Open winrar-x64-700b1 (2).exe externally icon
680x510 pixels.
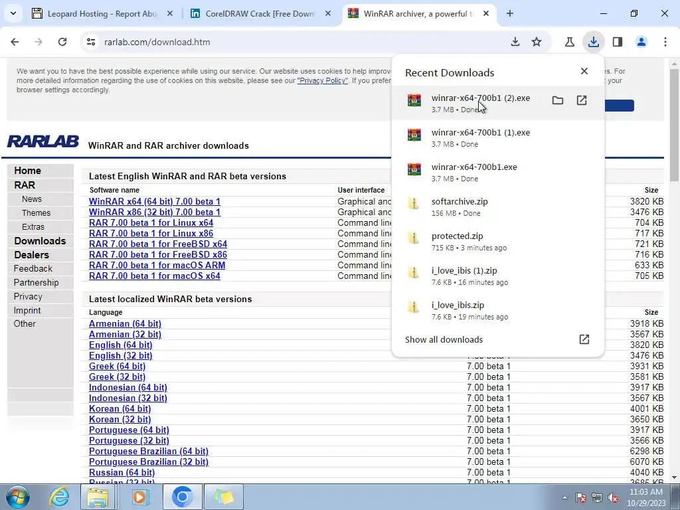coord(582,101)
